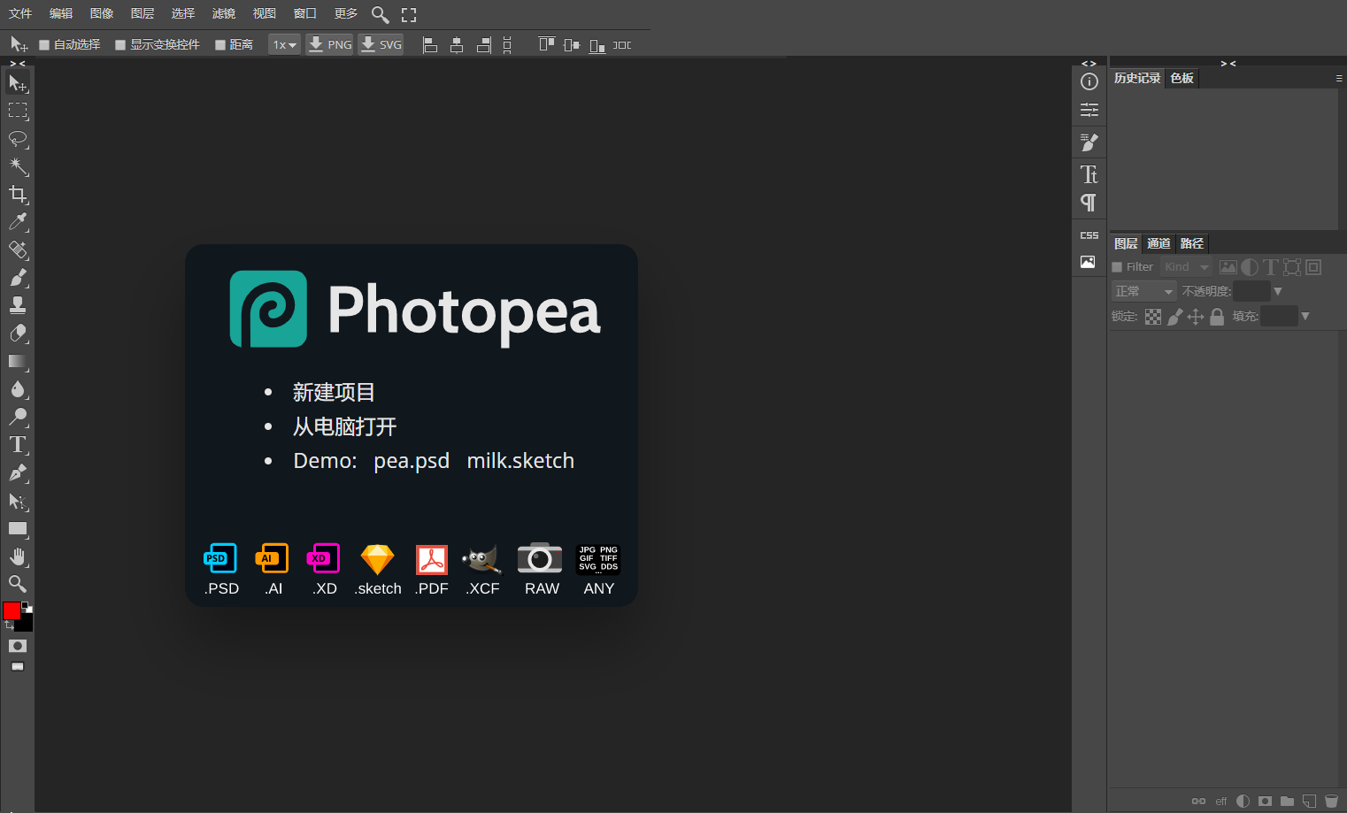Select the Pen tool
The height and width of the screenshot is (813, 1347).
(18, 473)
